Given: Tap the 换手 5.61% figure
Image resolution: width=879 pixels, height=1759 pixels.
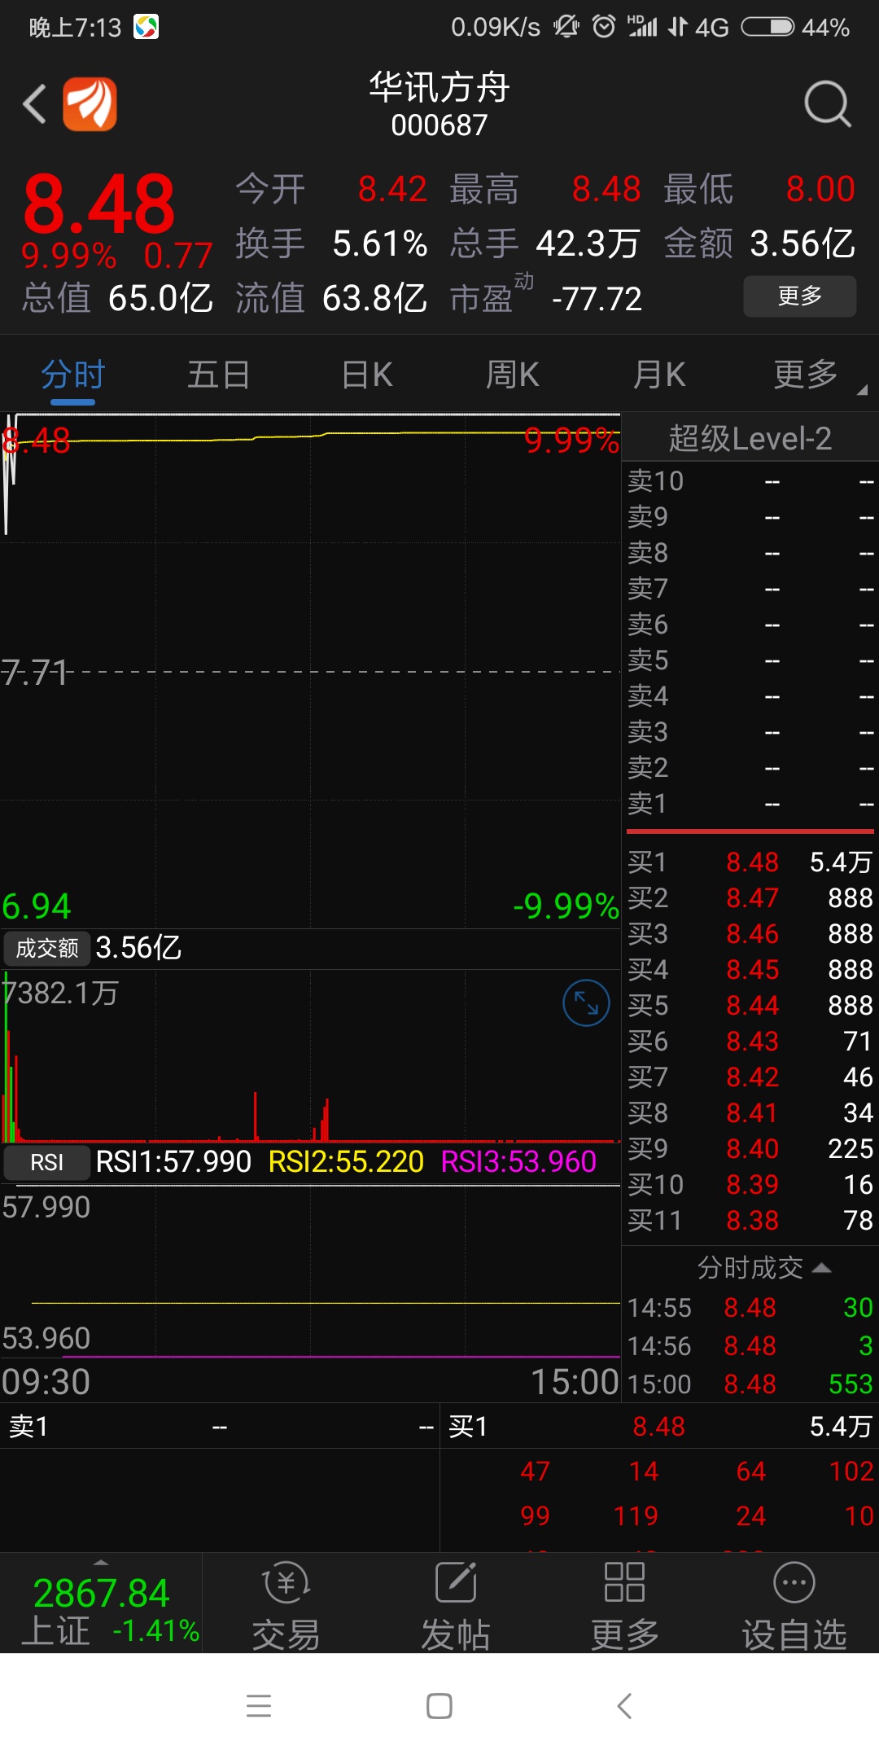Looking at the screenshot, I should pyautogui.click(x=331, y=243).
